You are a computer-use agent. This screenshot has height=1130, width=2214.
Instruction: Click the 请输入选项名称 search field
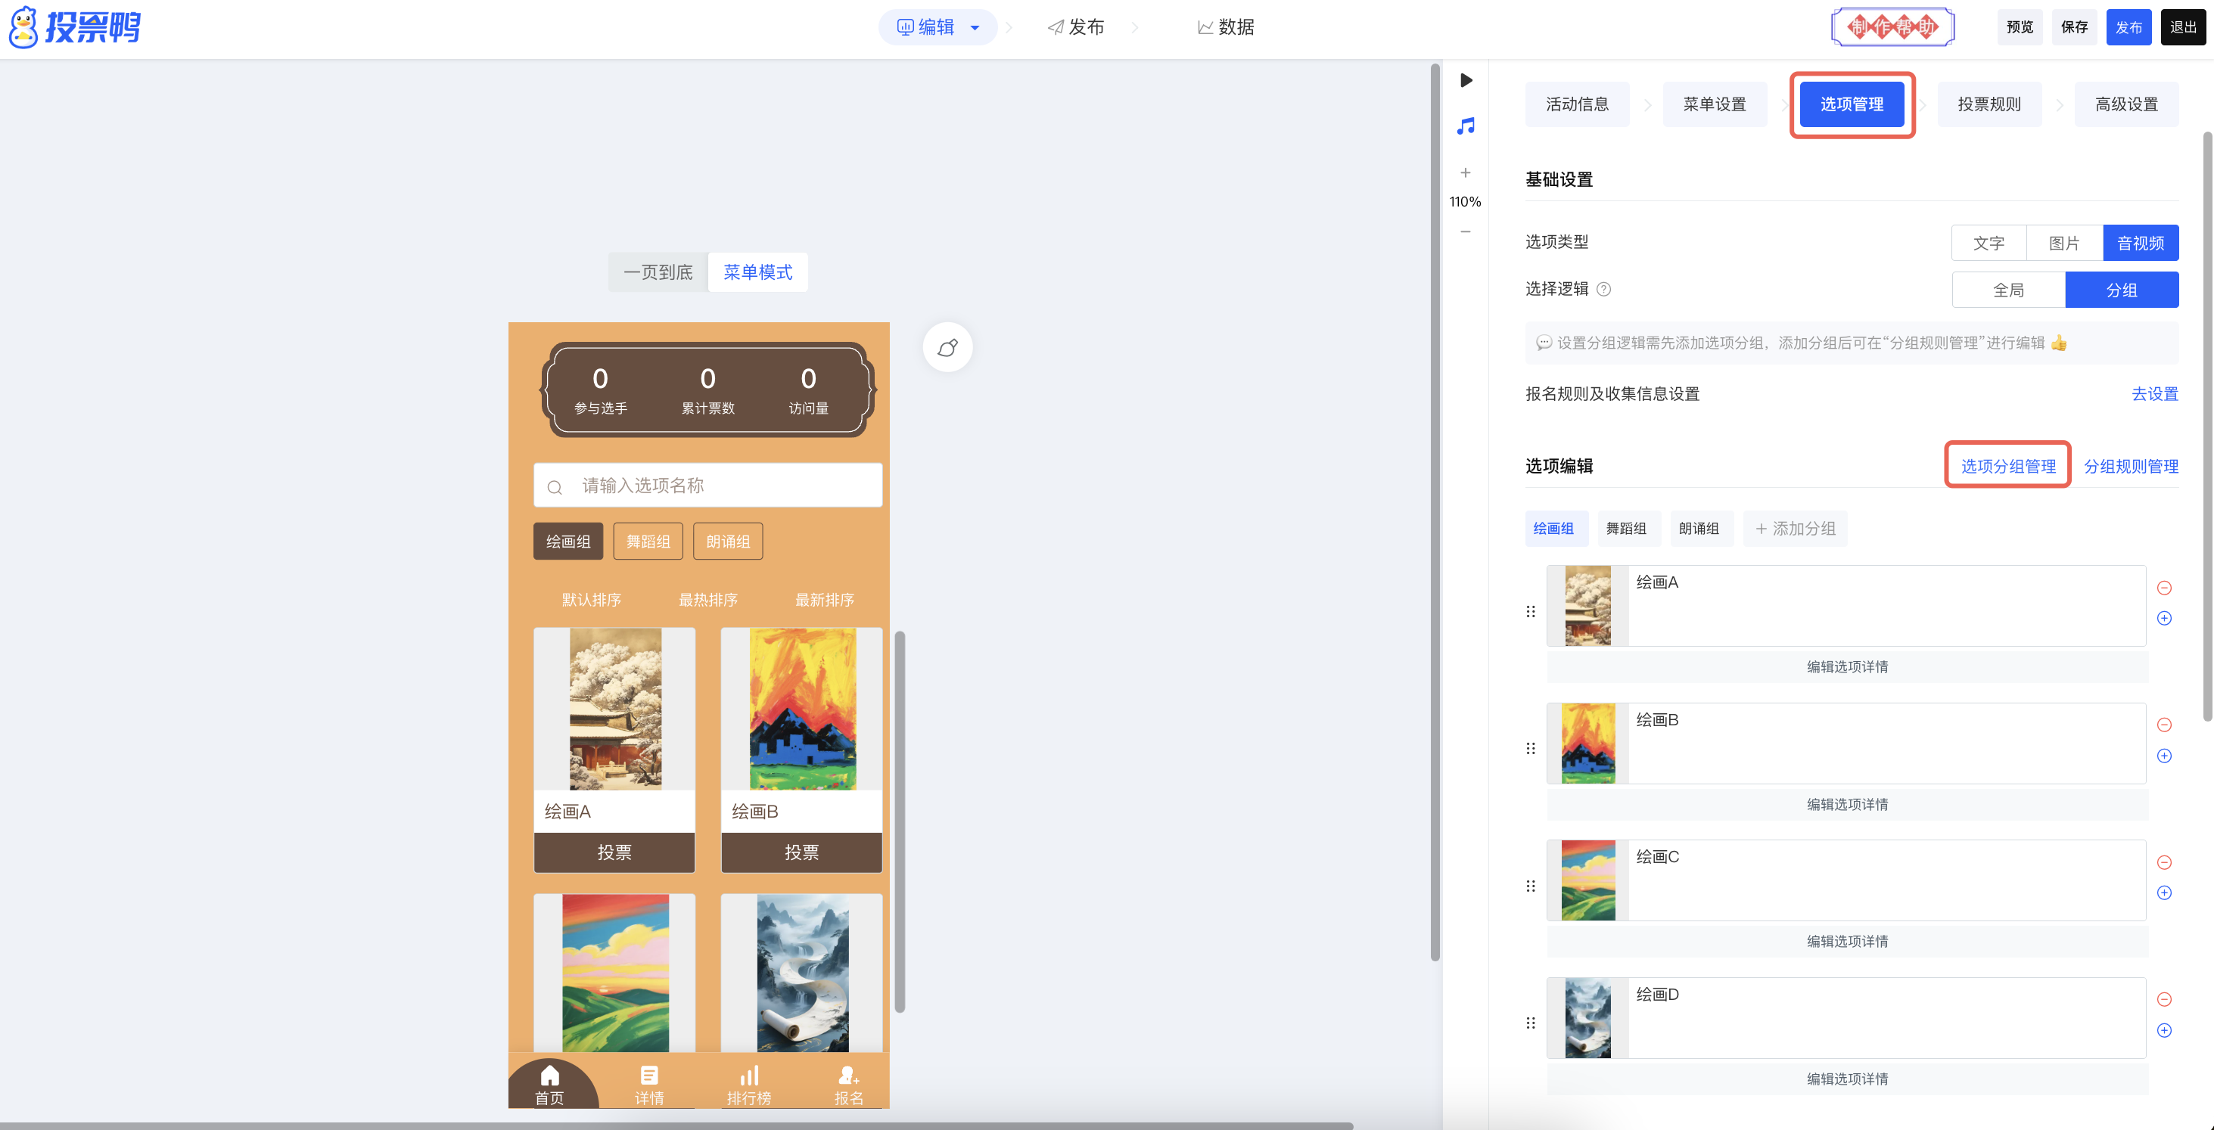[x=707, y=486]
